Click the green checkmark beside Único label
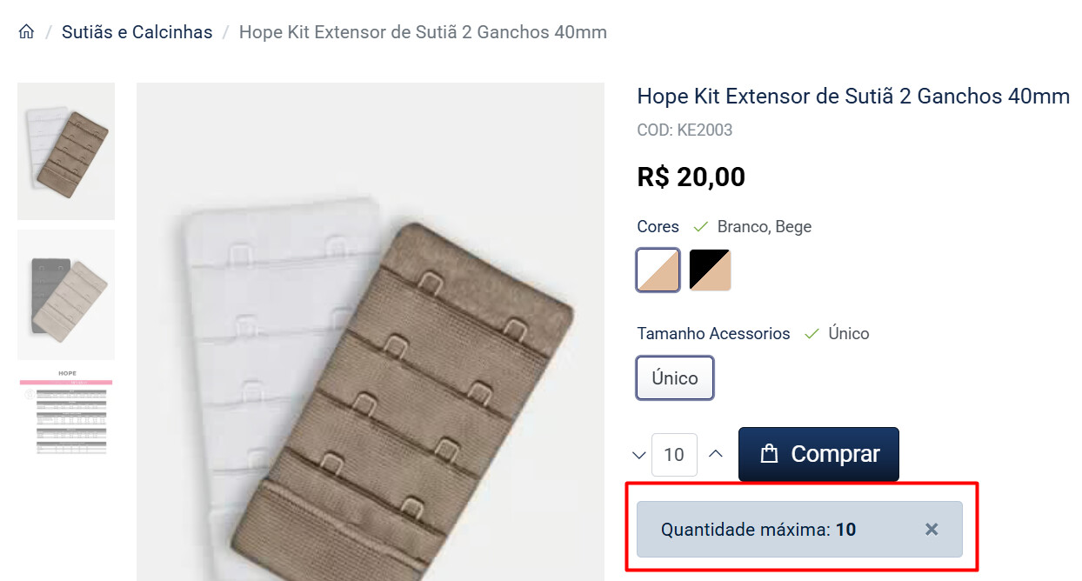 [811, 334]
